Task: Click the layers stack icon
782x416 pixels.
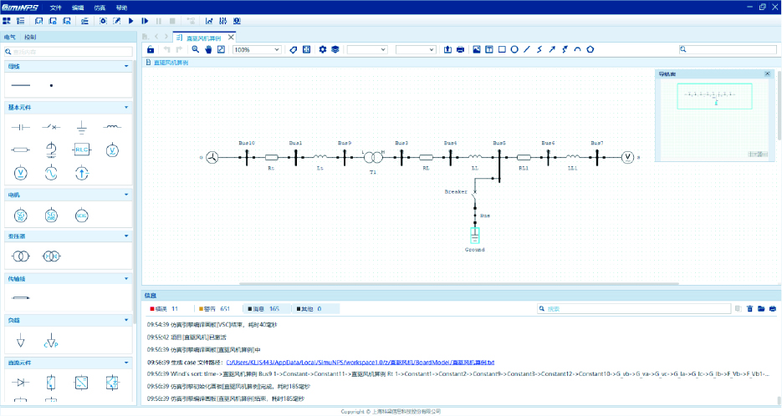Action: 335,50
